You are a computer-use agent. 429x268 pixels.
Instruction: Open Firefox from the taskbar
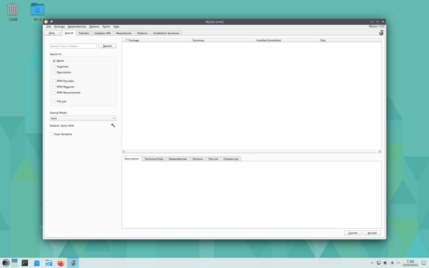coord(61,263)
